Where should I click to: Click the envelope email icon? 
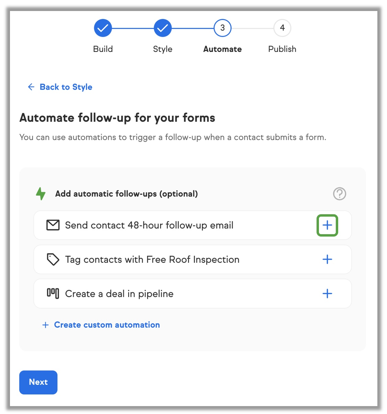tap(53, 225)
